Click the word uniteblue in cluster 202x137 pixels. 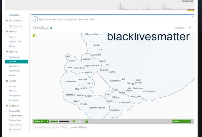(x=96, y=55)
